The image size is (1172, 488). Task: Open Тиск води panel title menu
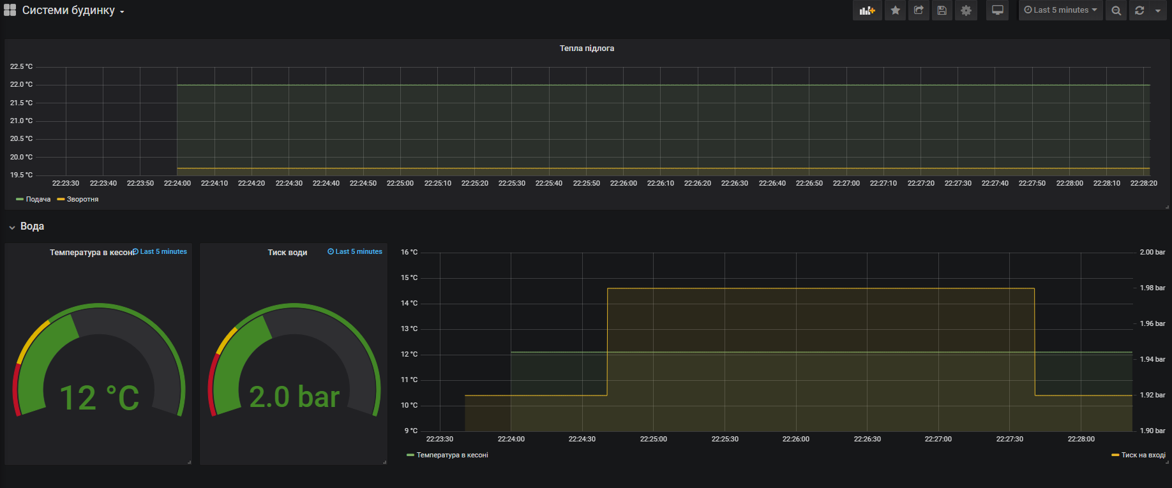pyautogui.click(x=287, y=253)
